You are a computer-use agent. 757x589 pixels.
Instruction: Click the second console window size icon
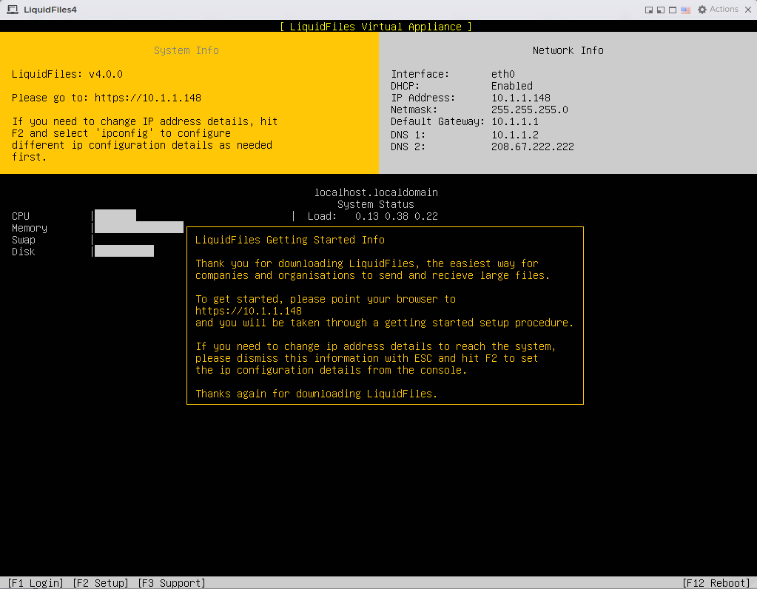click(660, 10)
